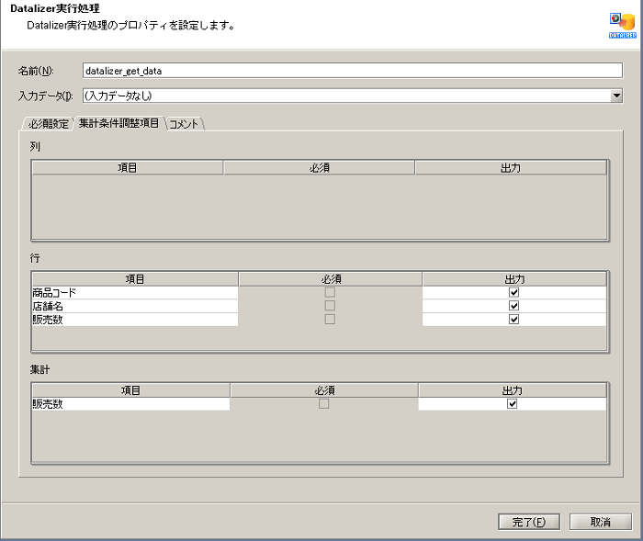Screen dimensions: 643x541
Task: Check 必須 box for 商品コード
Action: point(330,292)
